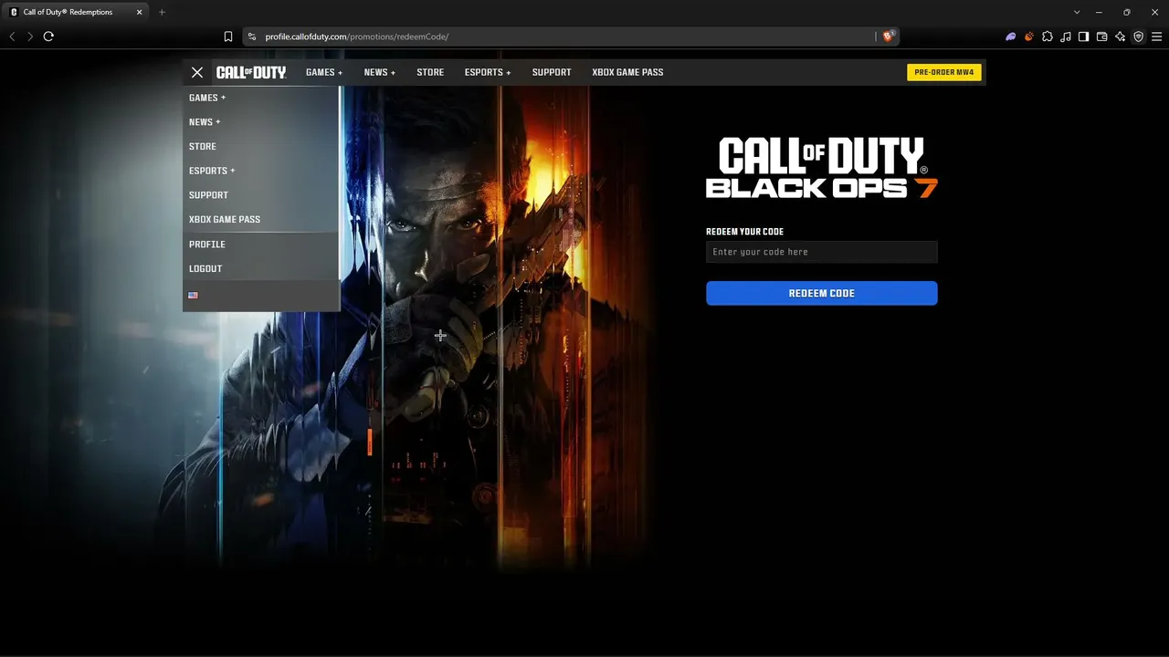Click the address bar URL

(357, 36)
